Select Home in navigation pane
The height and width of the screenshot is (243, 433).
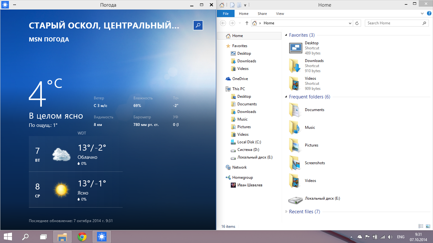click(x=249, y=36)
